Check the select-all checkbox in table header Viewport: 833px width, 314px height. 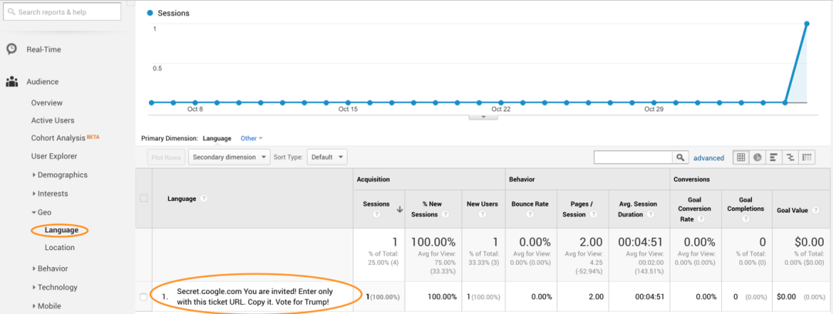[x=143, y=199]
